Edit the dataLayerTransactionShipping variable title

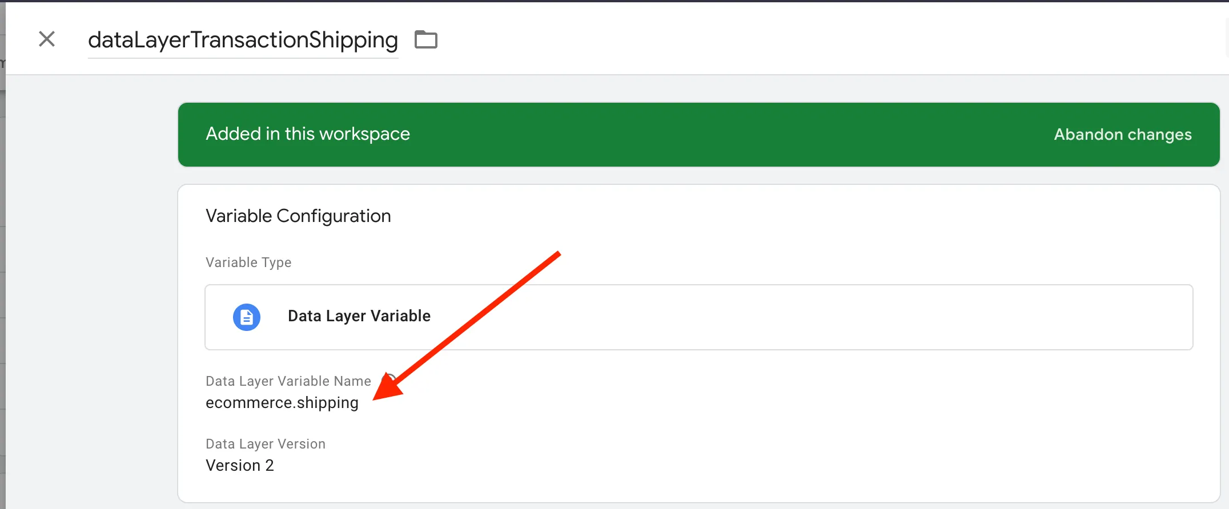[243, 40]
